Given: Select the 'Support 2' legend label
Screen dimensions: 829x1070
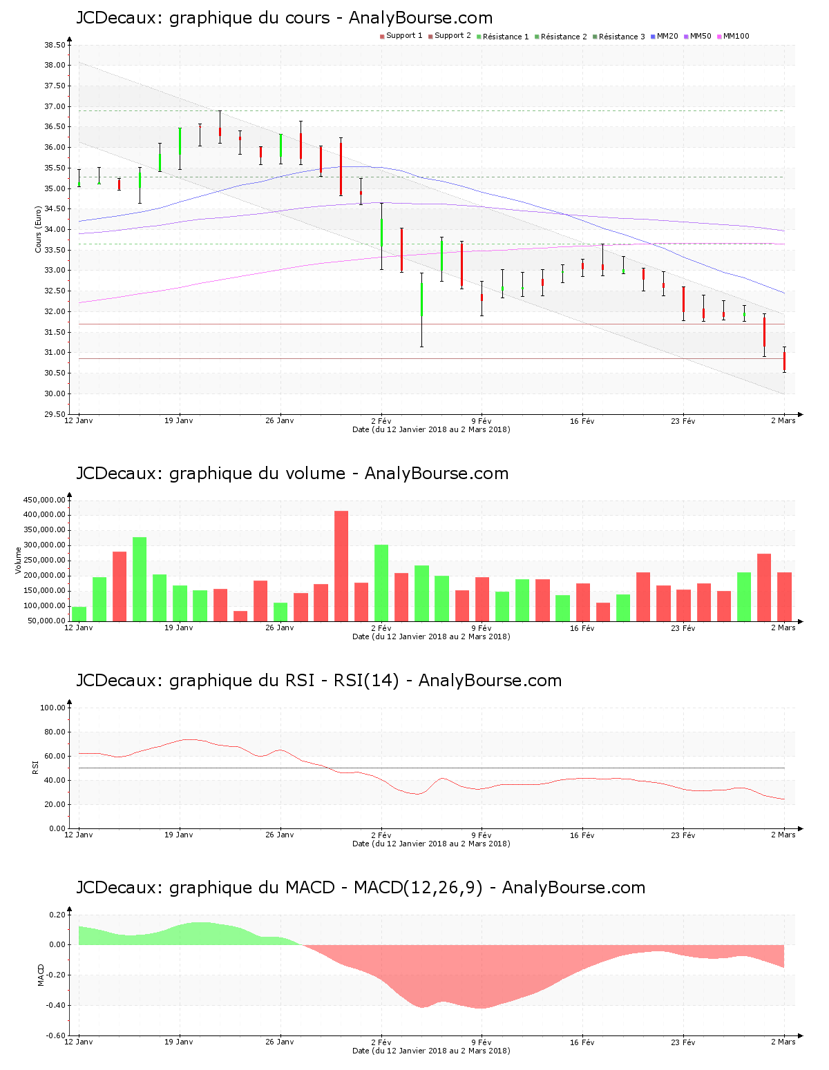Looking at the screenshot, I should 452,36.
